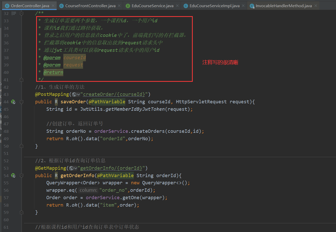Close the EduCourseServiceImpl.java tab
The image size is (336, 232).
coord(244,6)
